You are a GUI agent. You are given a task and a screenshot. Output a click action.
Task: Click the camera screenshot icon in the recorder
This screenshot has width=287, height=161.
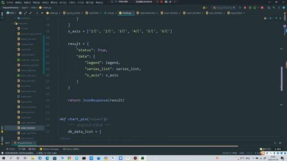[x=166, y=2]
